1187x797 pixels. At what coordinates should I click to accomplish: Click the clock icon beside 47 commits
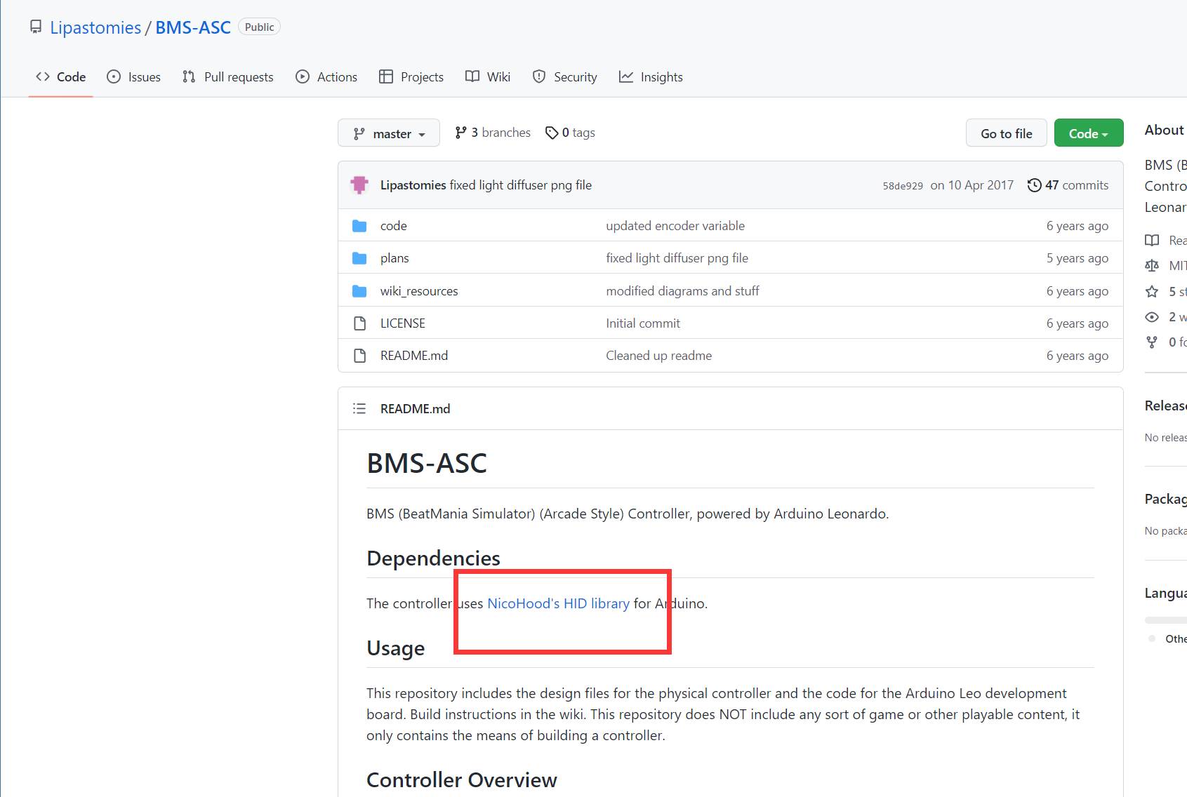click(1034, 185)
